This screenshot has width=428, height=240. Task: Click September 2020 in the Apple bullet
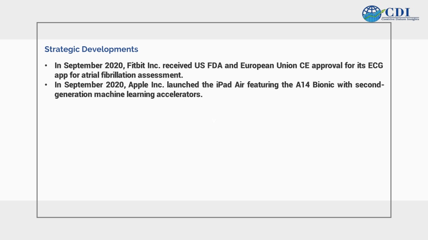95,85
